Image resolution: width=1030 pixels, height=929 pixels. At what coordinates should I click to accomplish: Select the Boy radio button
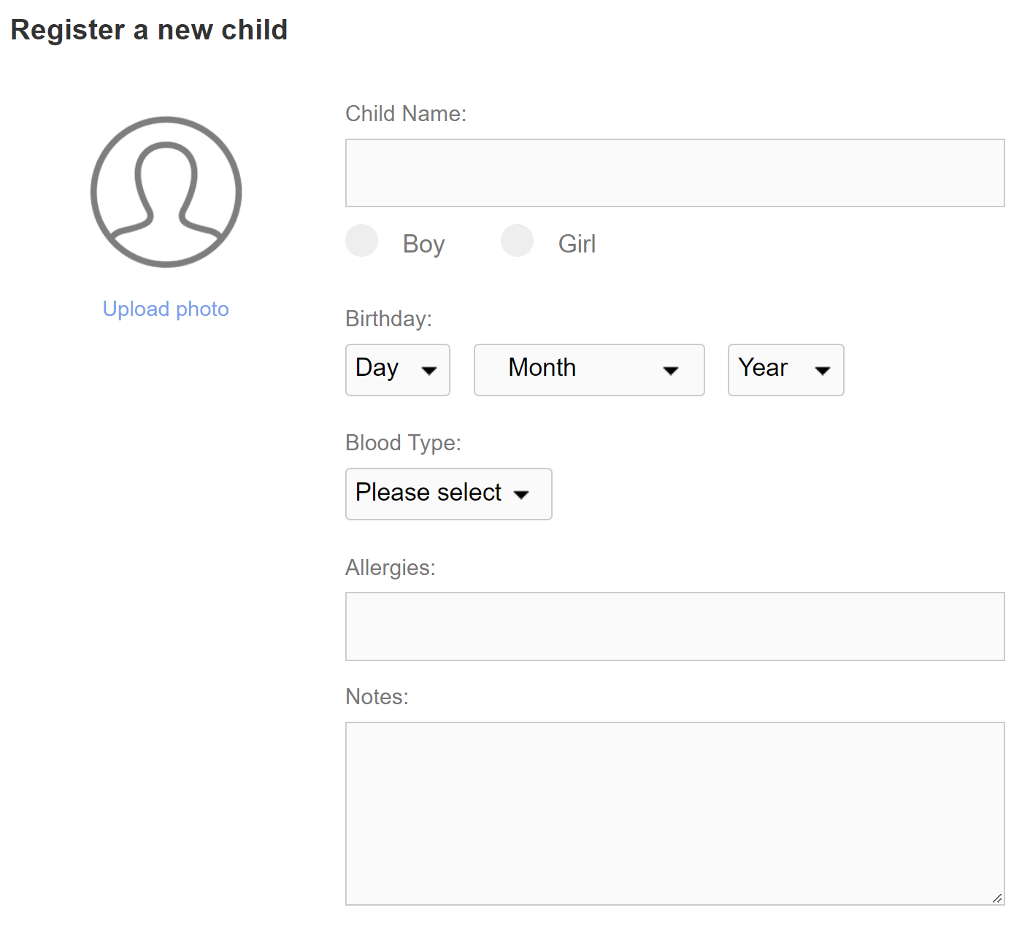tap(361, 240)
